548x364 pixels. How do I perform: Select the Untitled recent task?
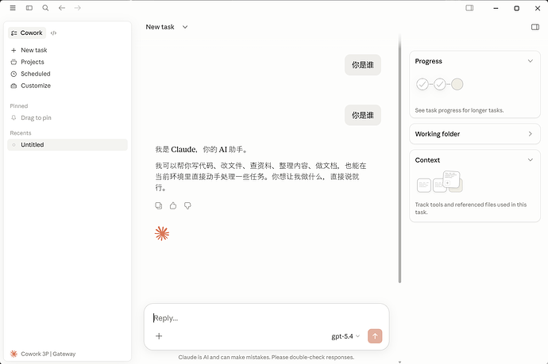click(68, 145)
